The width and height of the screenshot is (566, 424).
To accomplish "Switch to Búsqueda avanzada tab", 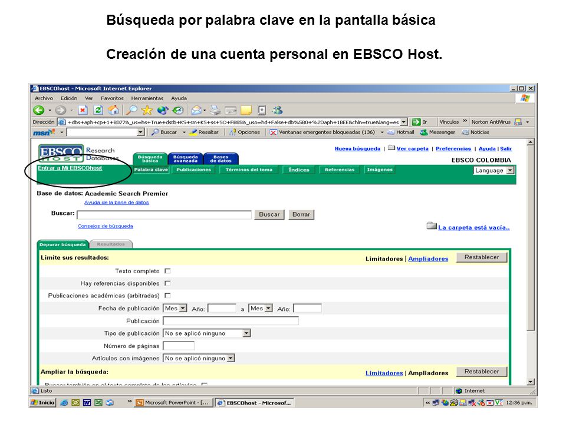I will [186, 159].
